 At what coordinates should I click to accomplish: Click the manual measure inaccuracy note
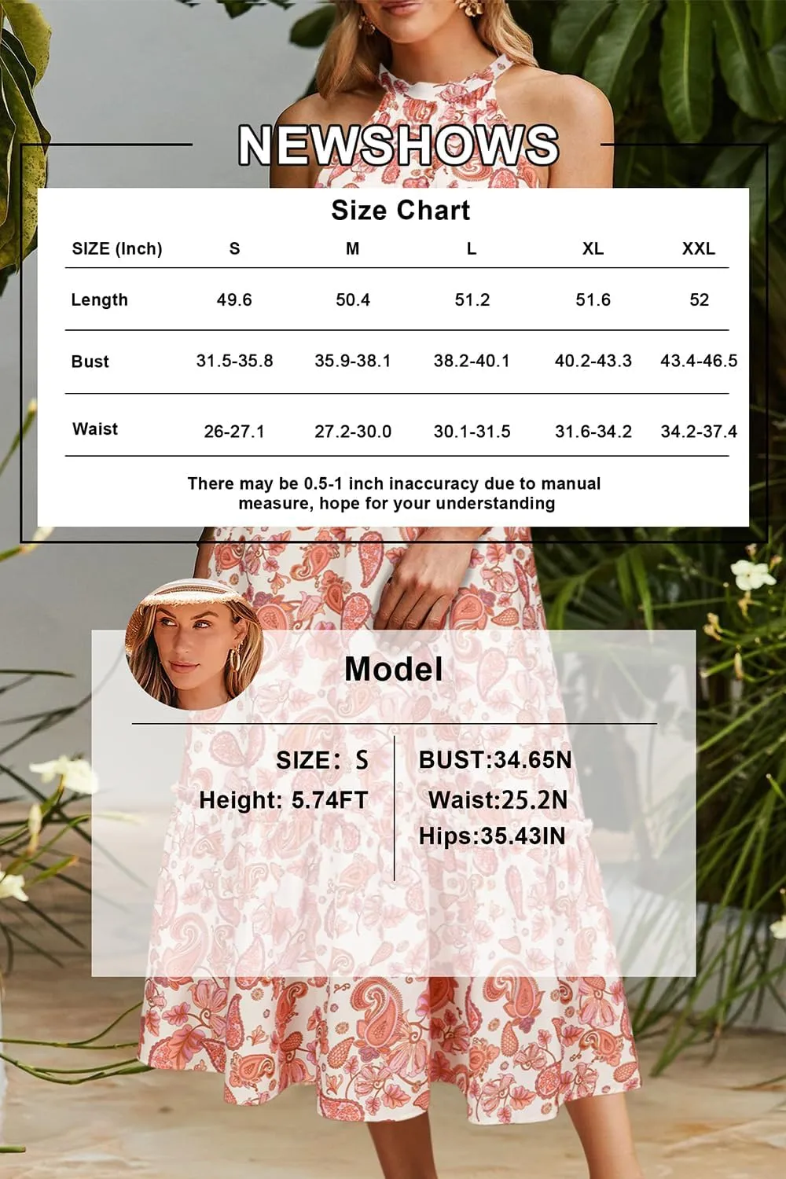pos(395,494)
